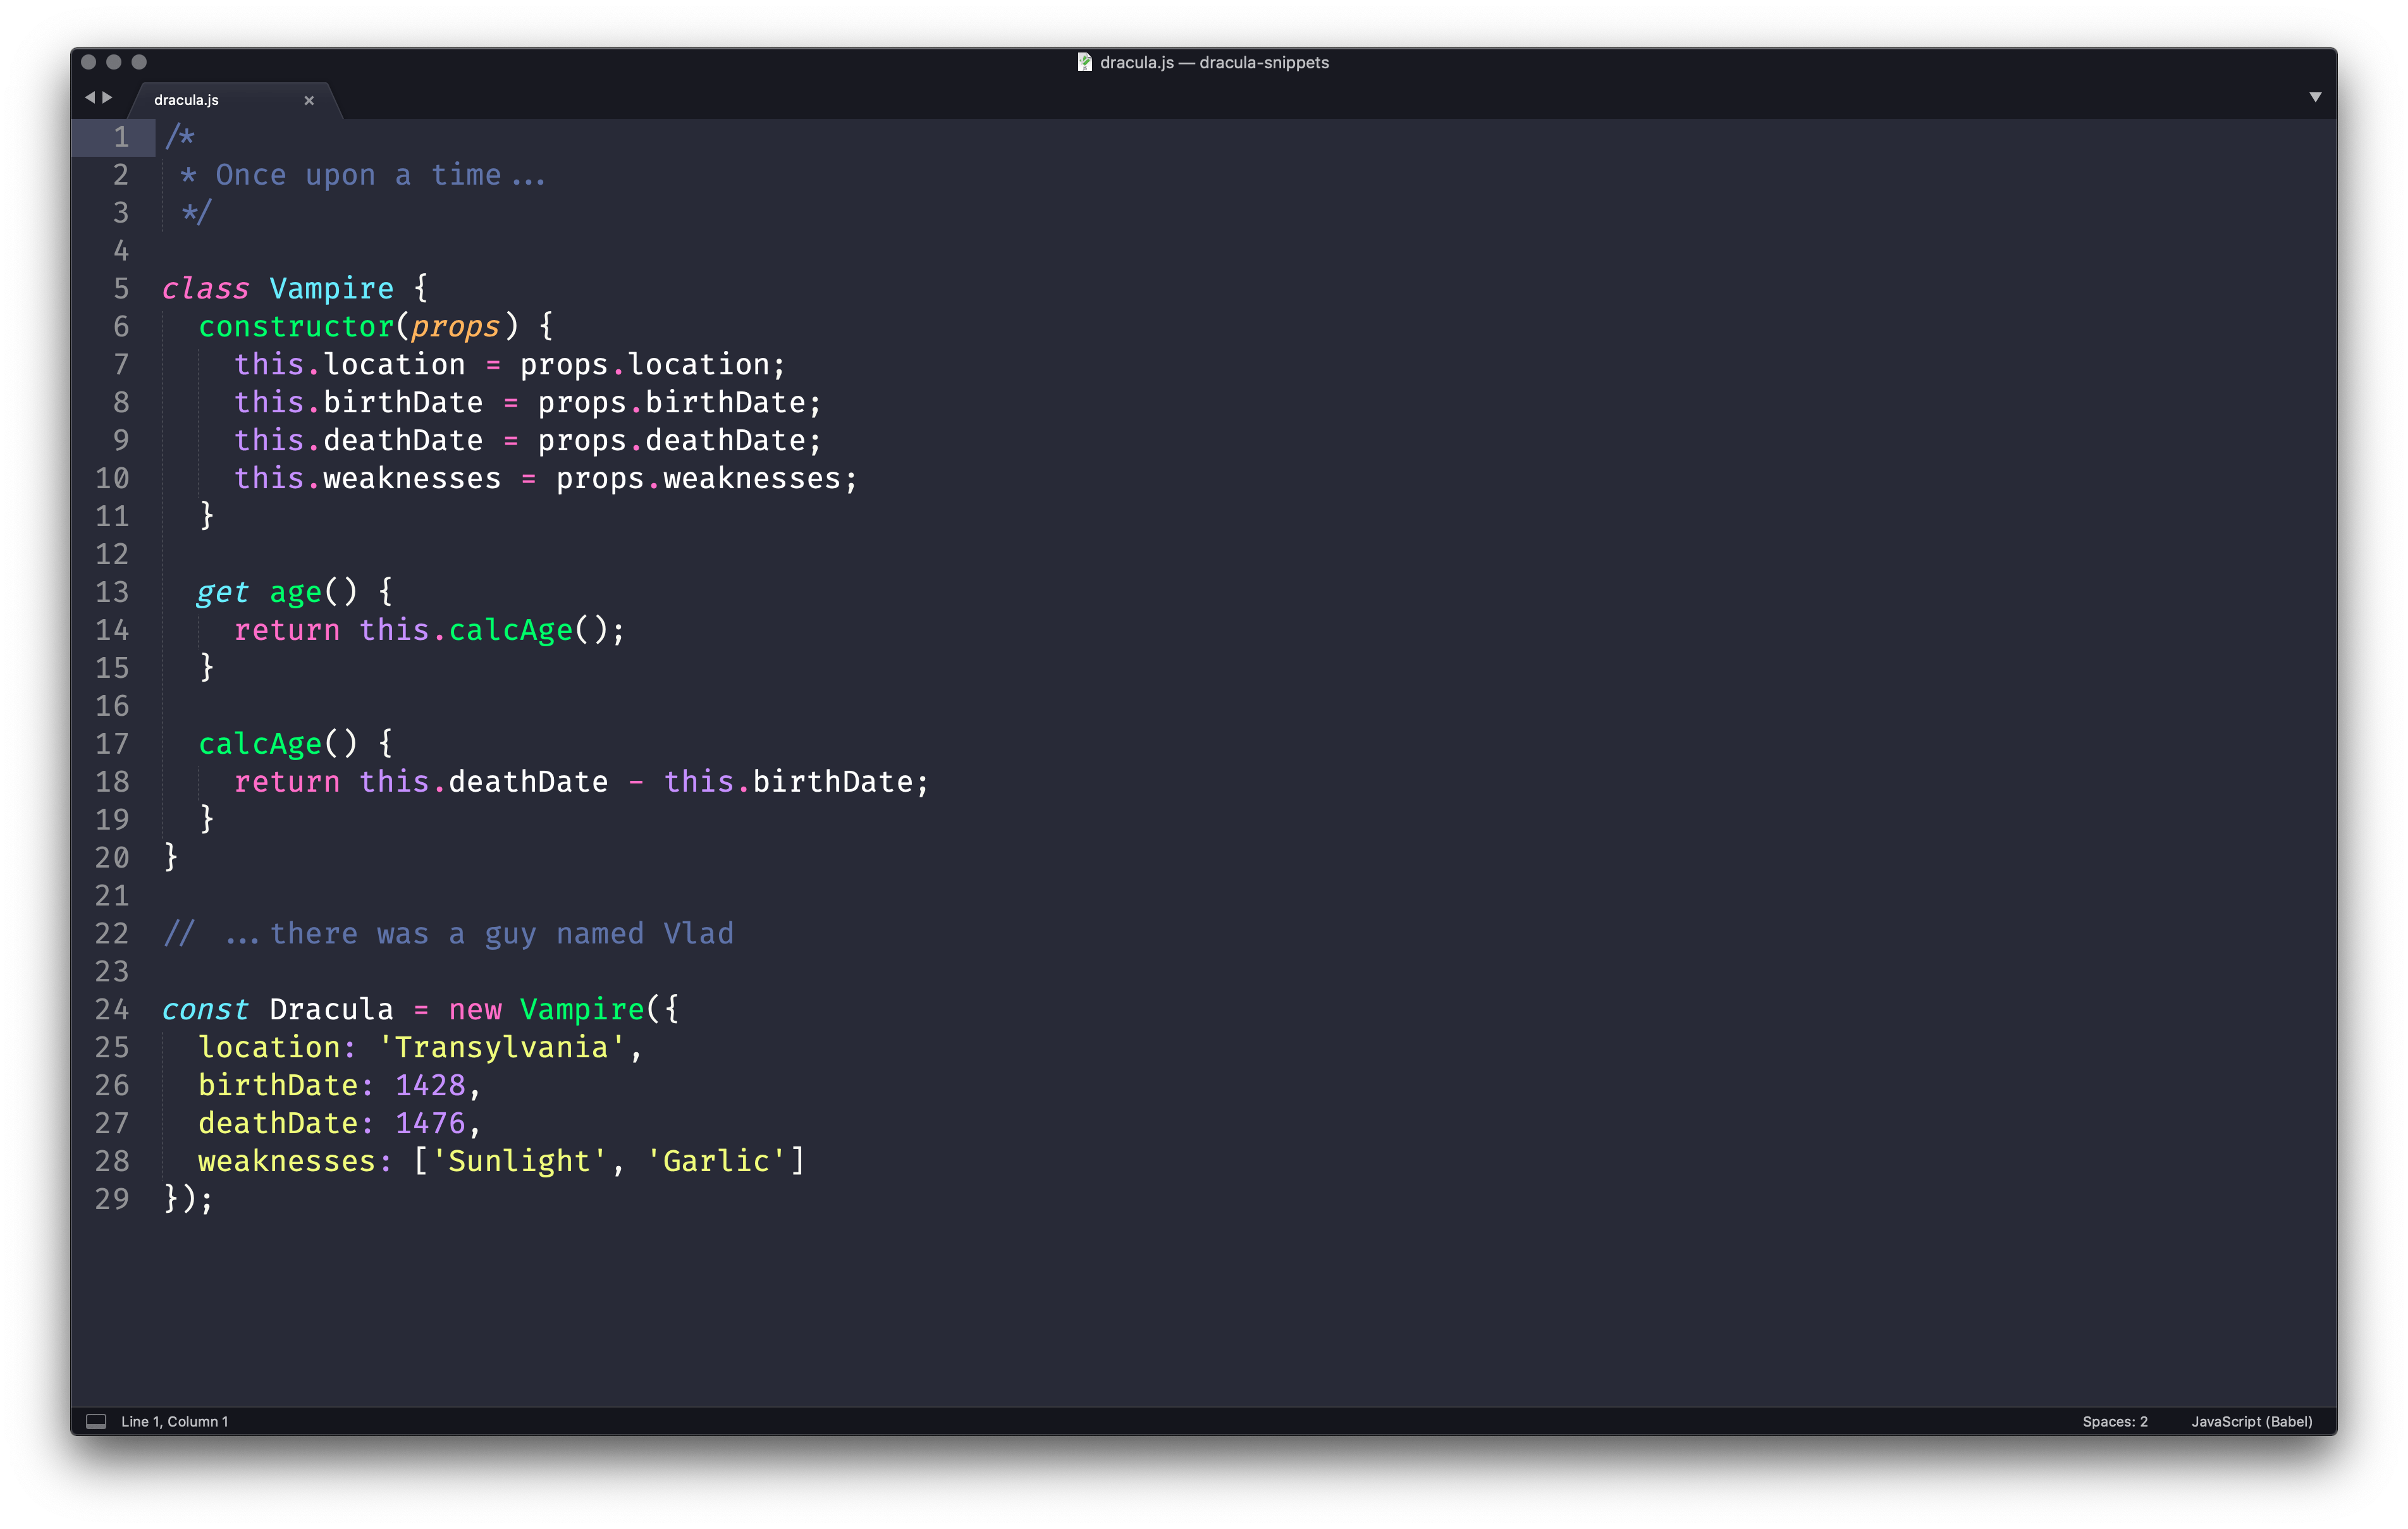Image resolution: width=2408 pixels, height=1529 pixels.
Task: Click the word Vampire in the class declaration
Action: point(333,288)
